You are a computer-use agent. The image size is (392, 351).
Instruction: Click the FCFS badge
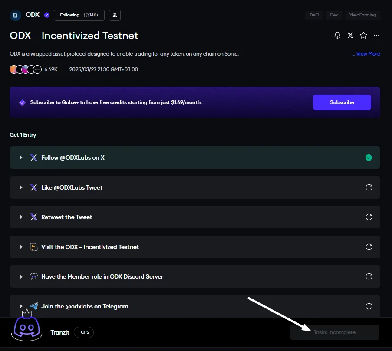[x=84, y=332]
